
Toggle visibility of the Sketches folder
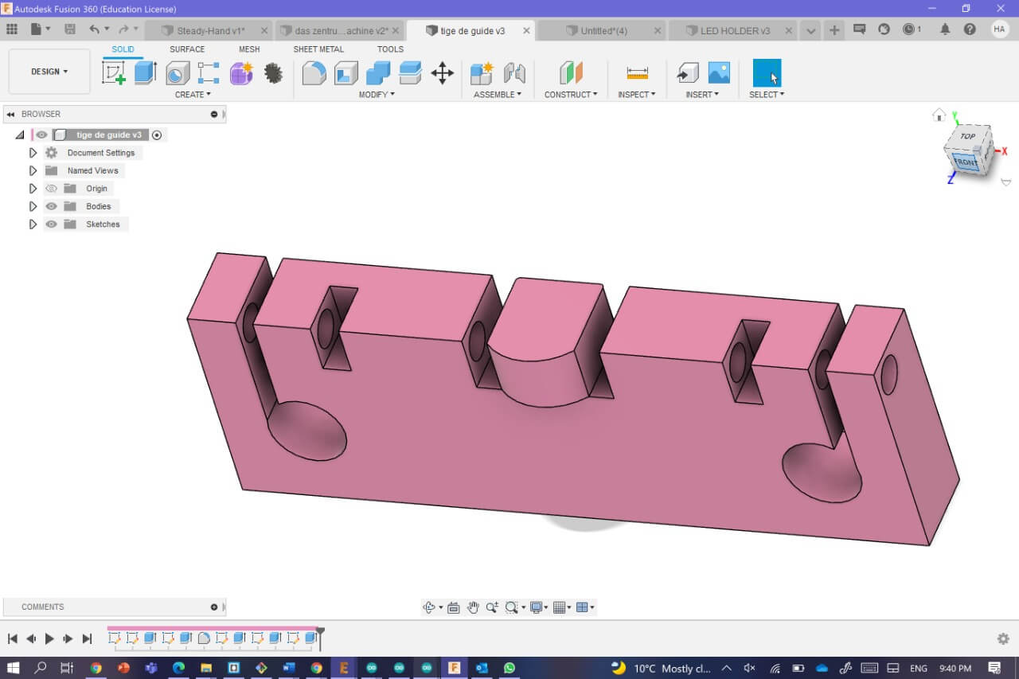click(x=52, y=224)
